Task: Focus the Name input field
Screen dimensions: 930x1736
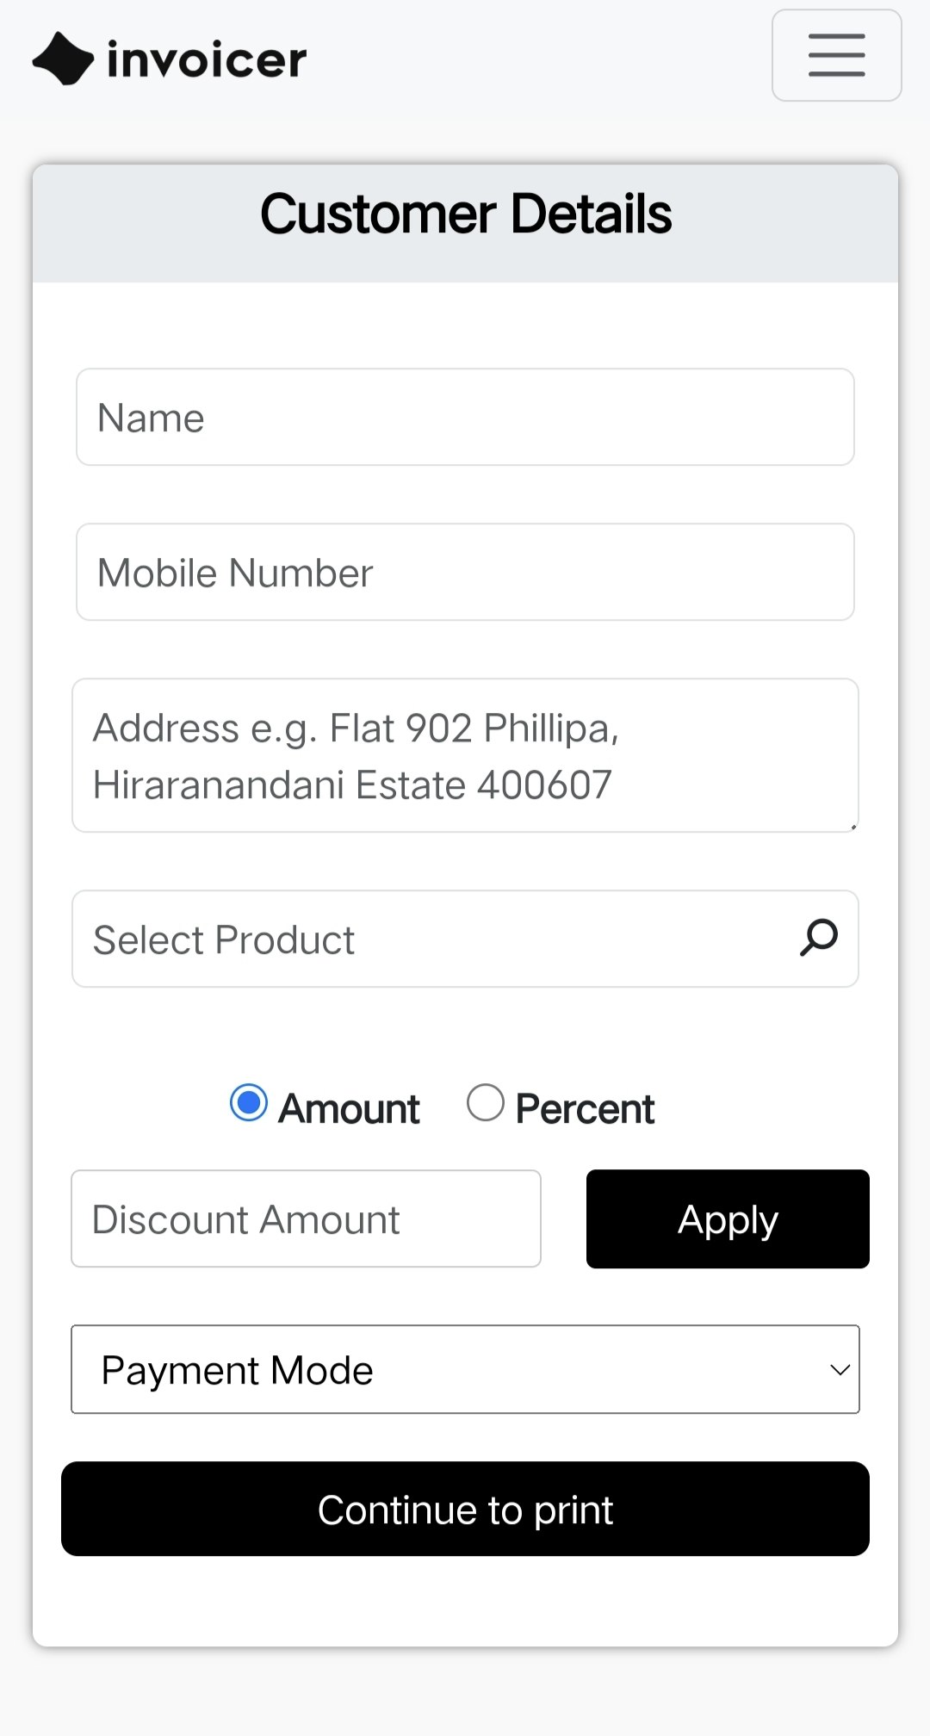Action: pyautogui.click(x=465, y=417)
